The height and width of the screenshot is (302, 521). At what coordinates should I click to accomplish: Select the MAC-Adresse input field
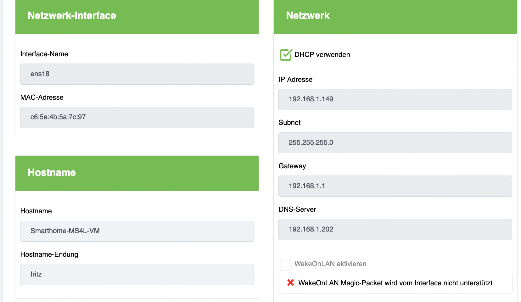coord(137,117)
